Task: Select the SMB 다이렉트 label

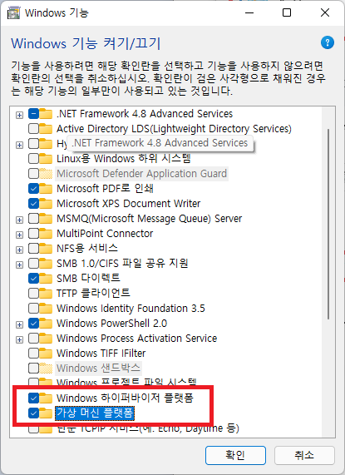Action: click(x=88, y=278)
